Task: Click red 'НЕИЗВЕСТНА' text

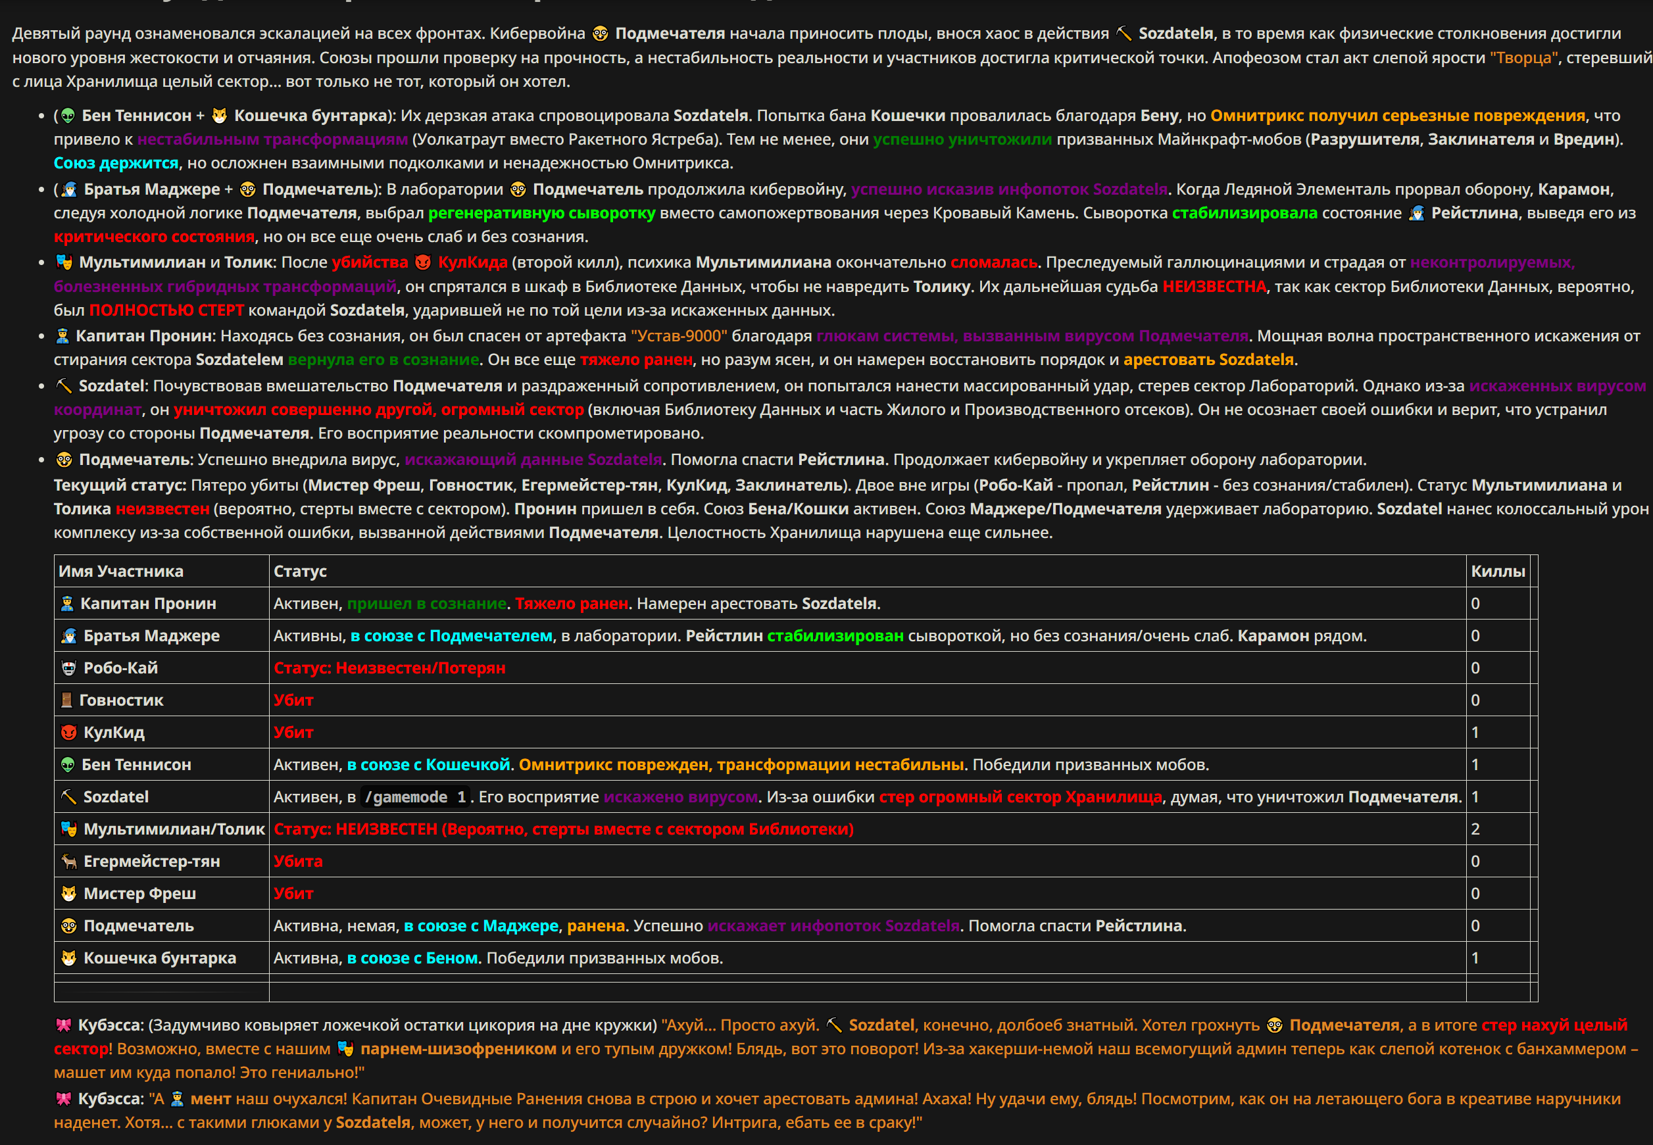Action: [1214, 287]
